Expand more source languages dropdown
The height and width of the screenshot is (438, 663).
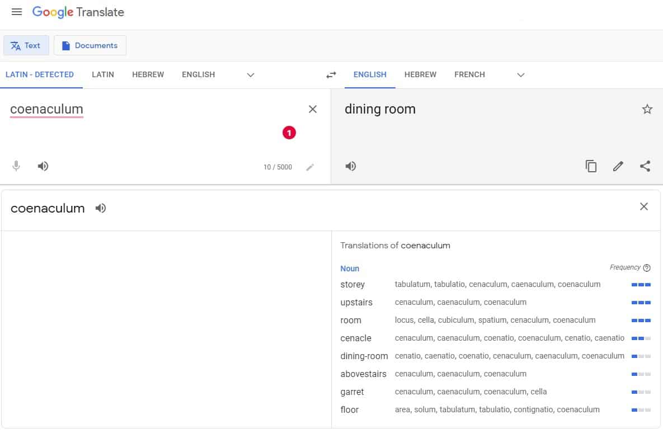click(x=251, y=74)
